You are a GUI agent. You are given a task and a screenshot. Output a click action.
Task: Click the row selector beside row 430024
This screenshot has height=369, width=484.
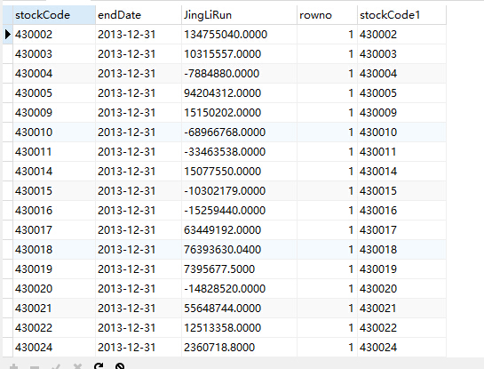[x=8, y=348]
